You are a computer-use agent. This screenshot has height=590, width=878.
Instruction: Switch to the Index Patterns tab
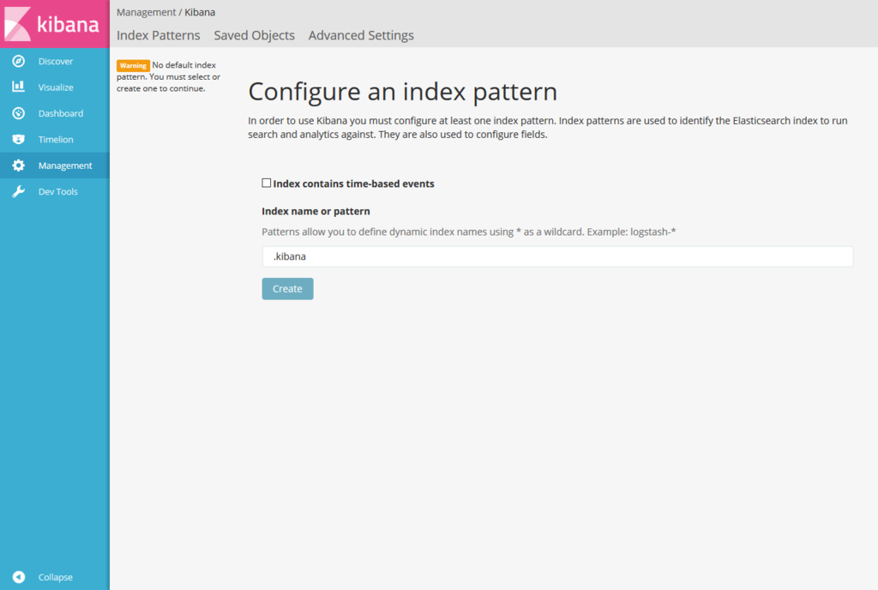[158, 35]
